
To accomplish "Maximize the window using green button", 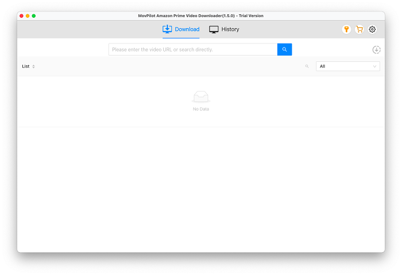I will click(x=34, y=16).
